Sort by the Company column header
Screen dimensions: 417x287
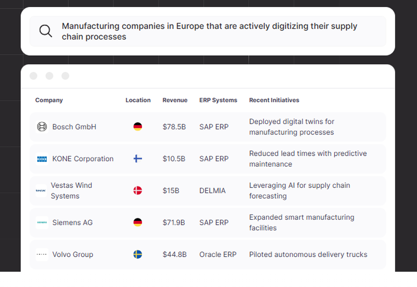[49, 100]
